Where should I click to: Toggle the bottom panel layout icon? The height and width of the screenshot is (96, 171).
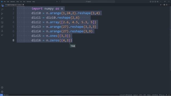[153, 2]
